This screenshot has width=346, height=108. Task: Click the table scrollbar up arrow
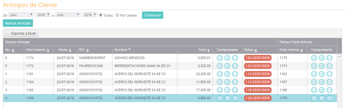[x=339, y=56]
